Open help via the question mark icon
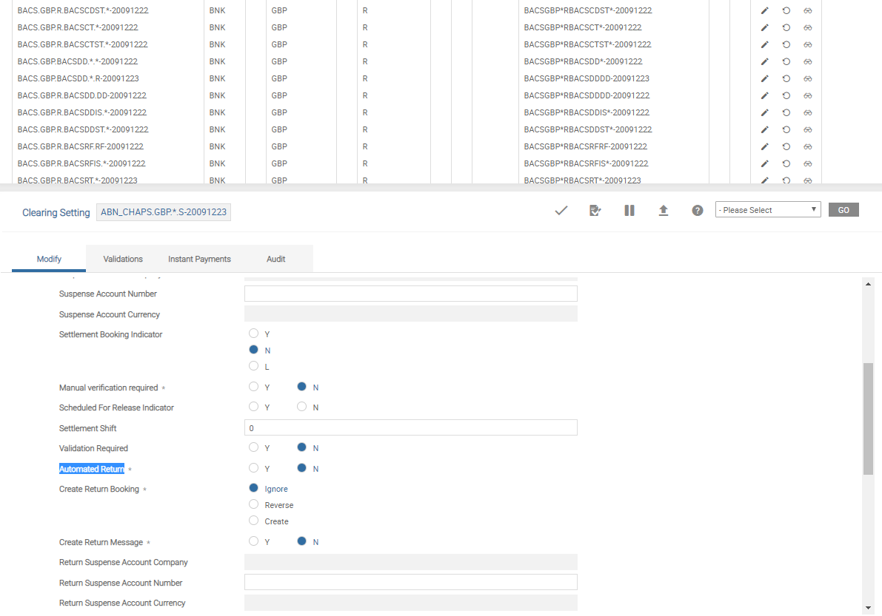Viewport: 882px width, 616px height. [697, 211]
